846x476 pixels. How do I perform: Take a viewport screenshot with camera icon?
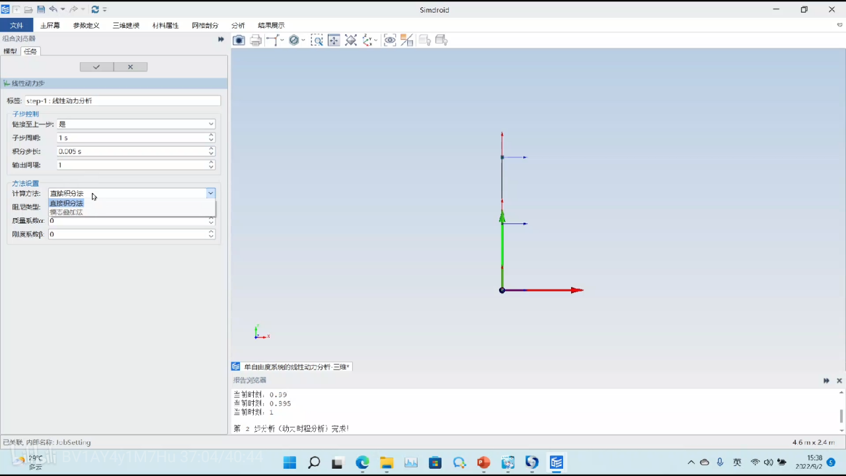tap(239, 40)
